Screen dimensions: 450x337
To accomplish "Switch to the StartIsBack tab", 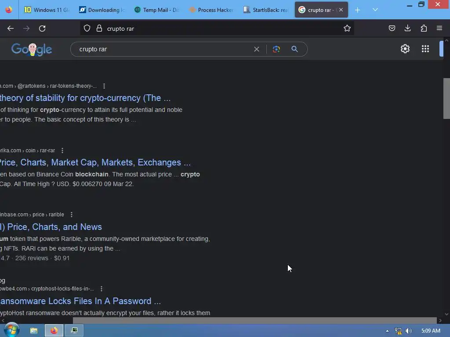I will click(x=267, y=10).
